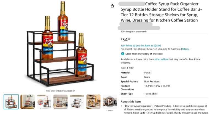
Task: Select fourth thumbnail showing kitchen counter rack
Action: point(61,102)
